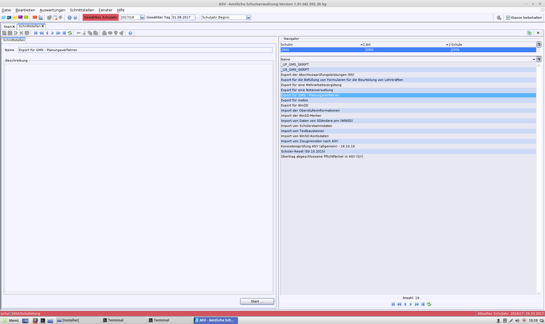Select Import der Oberstufeninformationen

408,110
